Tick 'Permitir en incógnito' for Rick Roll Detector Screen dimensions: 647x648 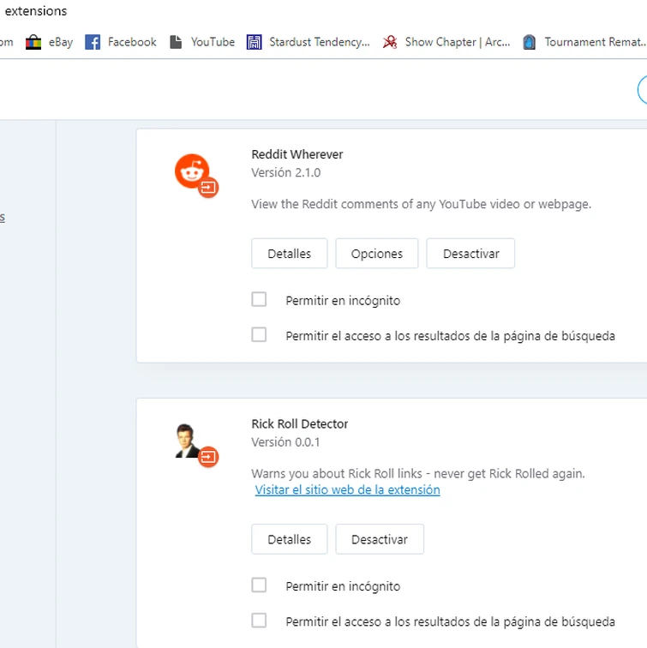click(x=259, y=585)
